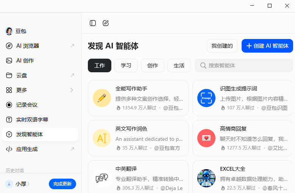
Task: Open external arrow beside 应用生成
Action: click(72, 149)
